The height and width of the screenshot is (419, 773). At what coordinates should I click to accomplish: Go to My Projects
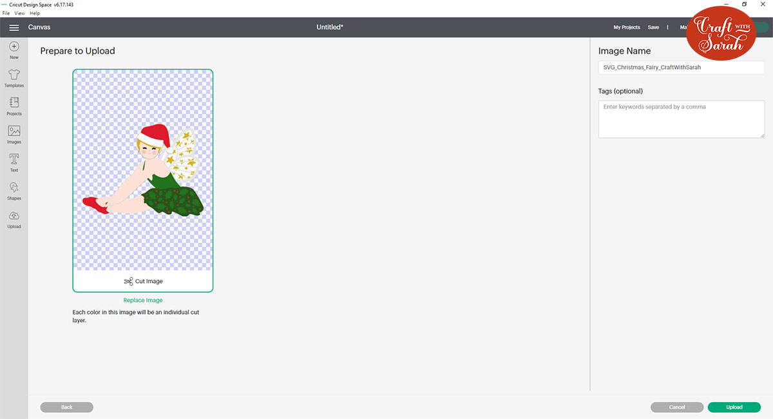[x=626, y=27]
